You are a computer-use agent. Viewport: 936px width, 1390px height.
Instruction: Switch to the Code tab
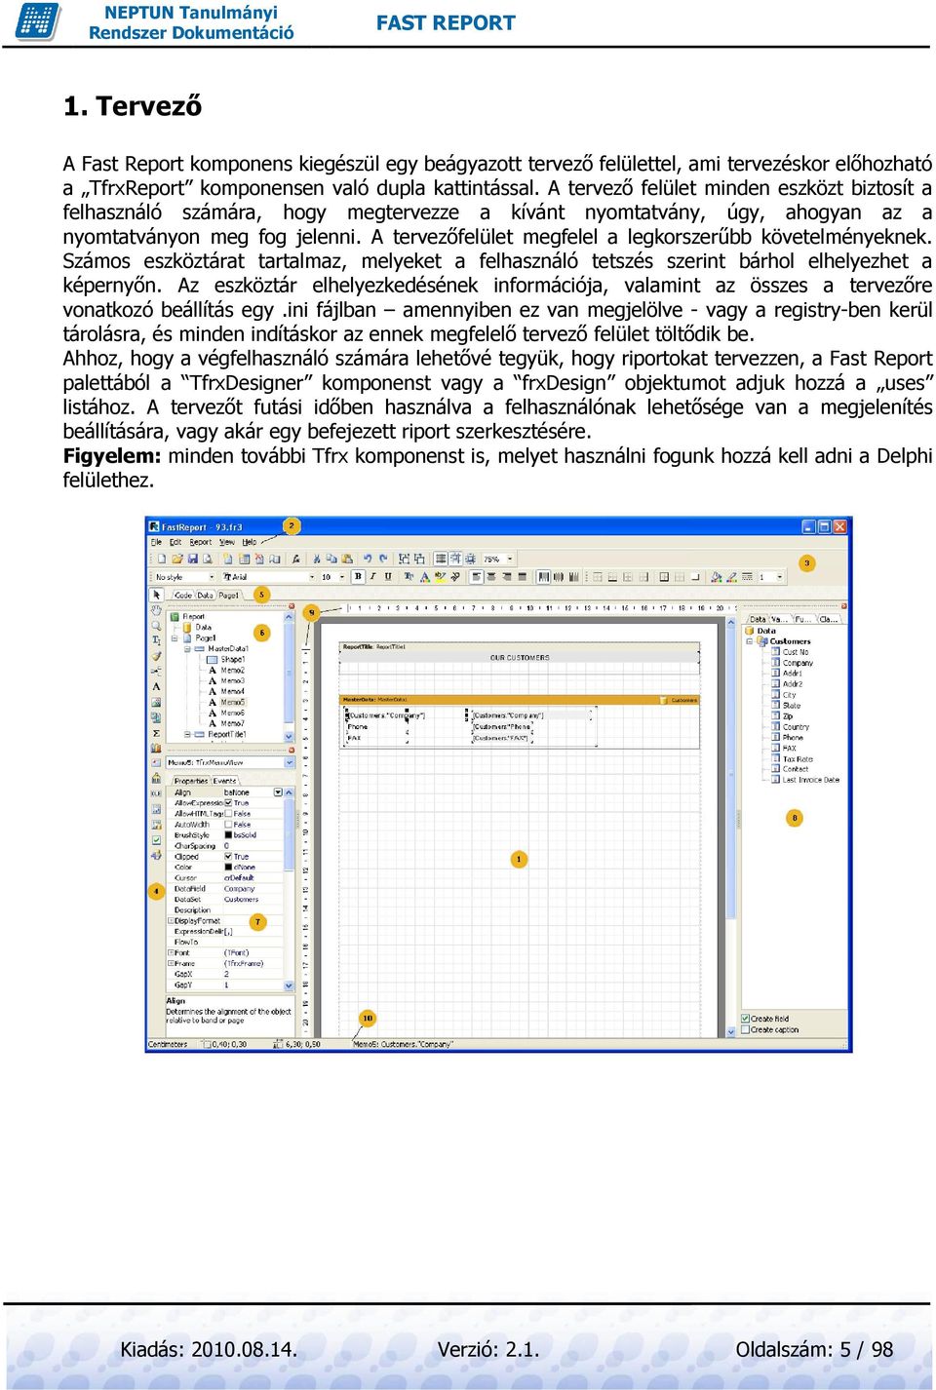tap(183, 595)
